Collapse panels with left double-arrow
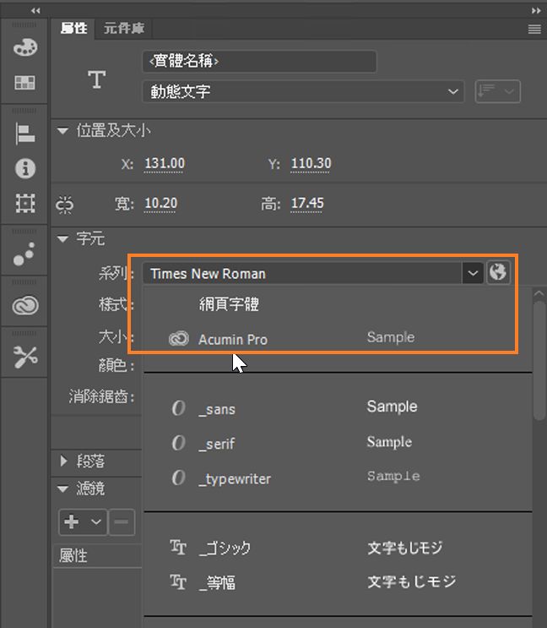This screenshot has width=547, height=628. 35,11
